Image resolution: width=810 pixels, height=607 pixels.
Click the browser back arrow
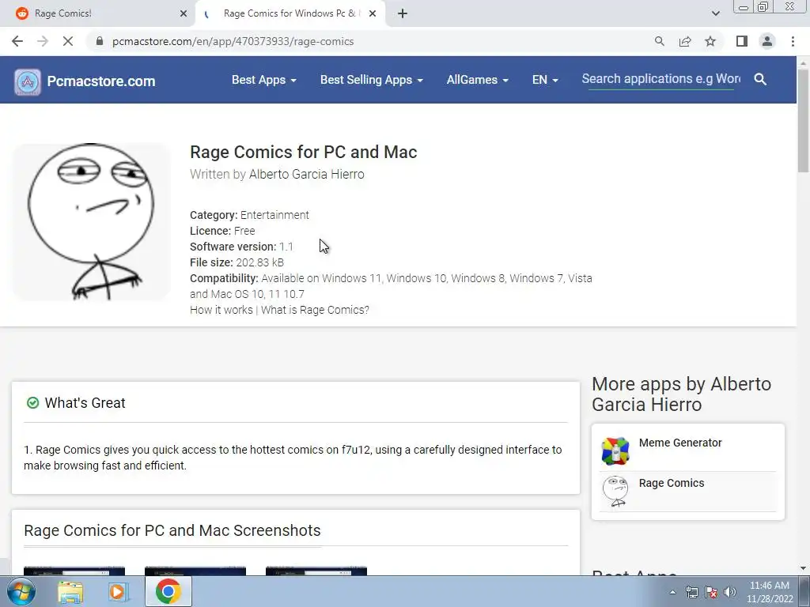point(17,41)
